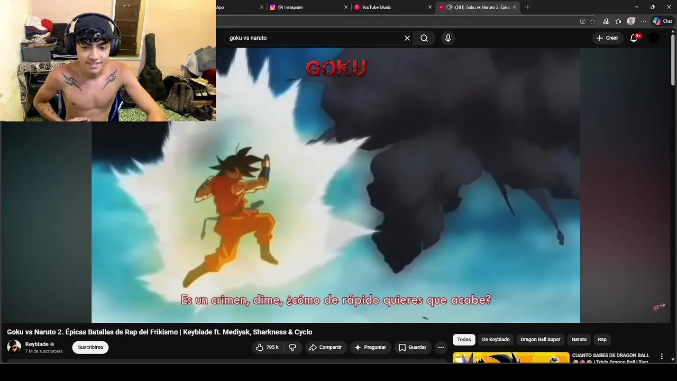This screenshot has width=677, height=381.
Task: Start voice search with microphone icon
Action: (x=448, y=38)
